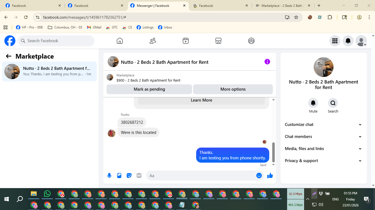Open the taskbar clock showing 01:55 PM

[x=351, y=193]
